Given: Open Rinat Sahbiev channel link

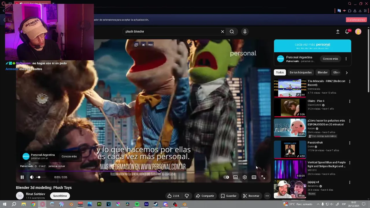Looking at the screenshot, I should [x=36, y=194].
